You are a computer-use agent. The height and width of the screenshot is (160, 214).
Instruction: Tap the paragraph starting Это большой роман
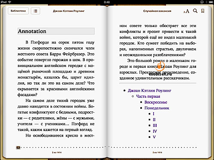coord(158,70)
